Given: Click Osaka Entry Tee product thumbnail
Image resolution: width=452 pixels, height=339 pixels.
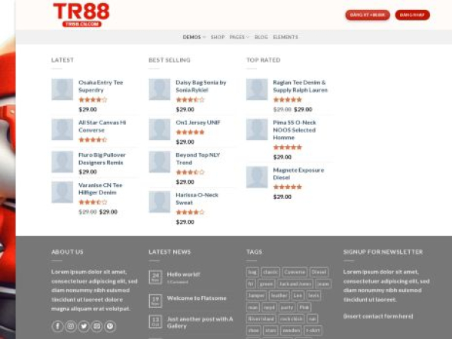Looking at the screenshot, I should click(63, 90).
